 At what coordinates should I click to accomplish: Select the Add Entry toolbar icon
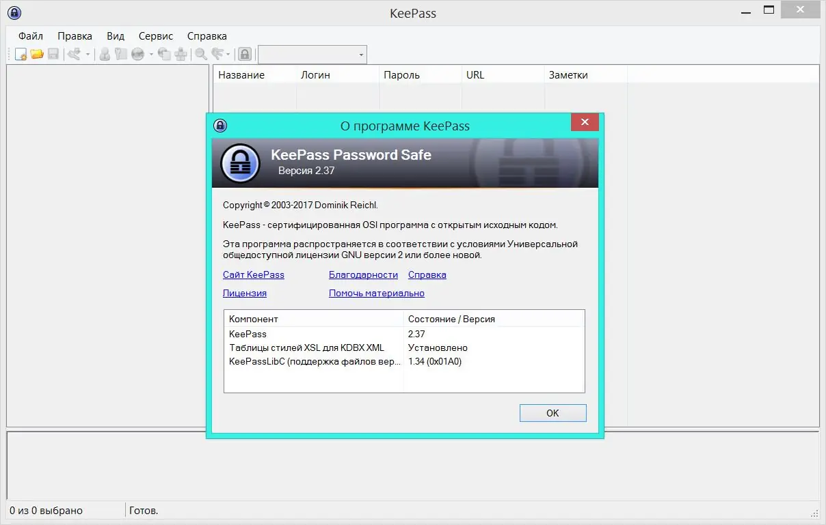74,54
